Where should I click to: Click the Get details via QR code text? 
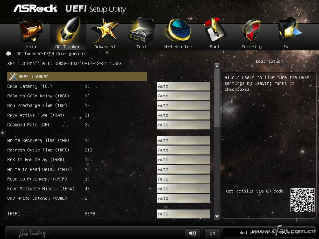coord(255,191)
